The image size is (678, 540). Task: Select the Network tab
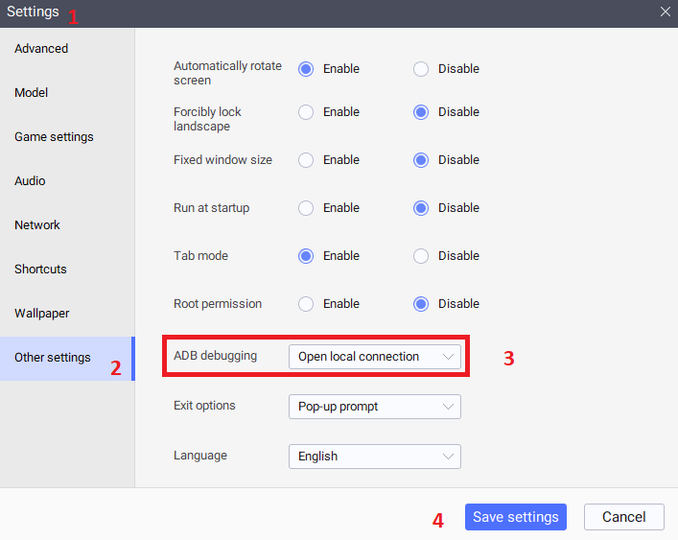[x=37, y=225]
